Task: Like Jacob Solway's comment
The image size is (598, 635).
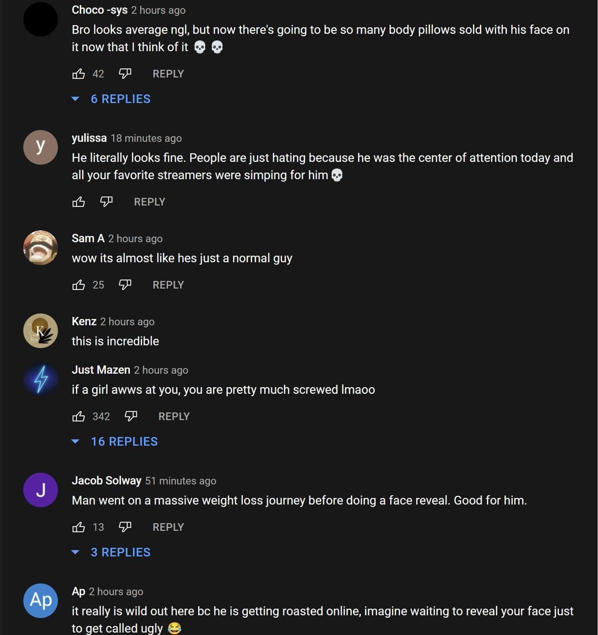Action: pyautogui.click(x=79, y=527)
